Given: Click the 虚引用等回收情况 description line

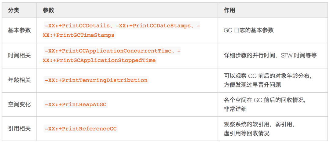Looking at the screenshot, I should [247, 133].
